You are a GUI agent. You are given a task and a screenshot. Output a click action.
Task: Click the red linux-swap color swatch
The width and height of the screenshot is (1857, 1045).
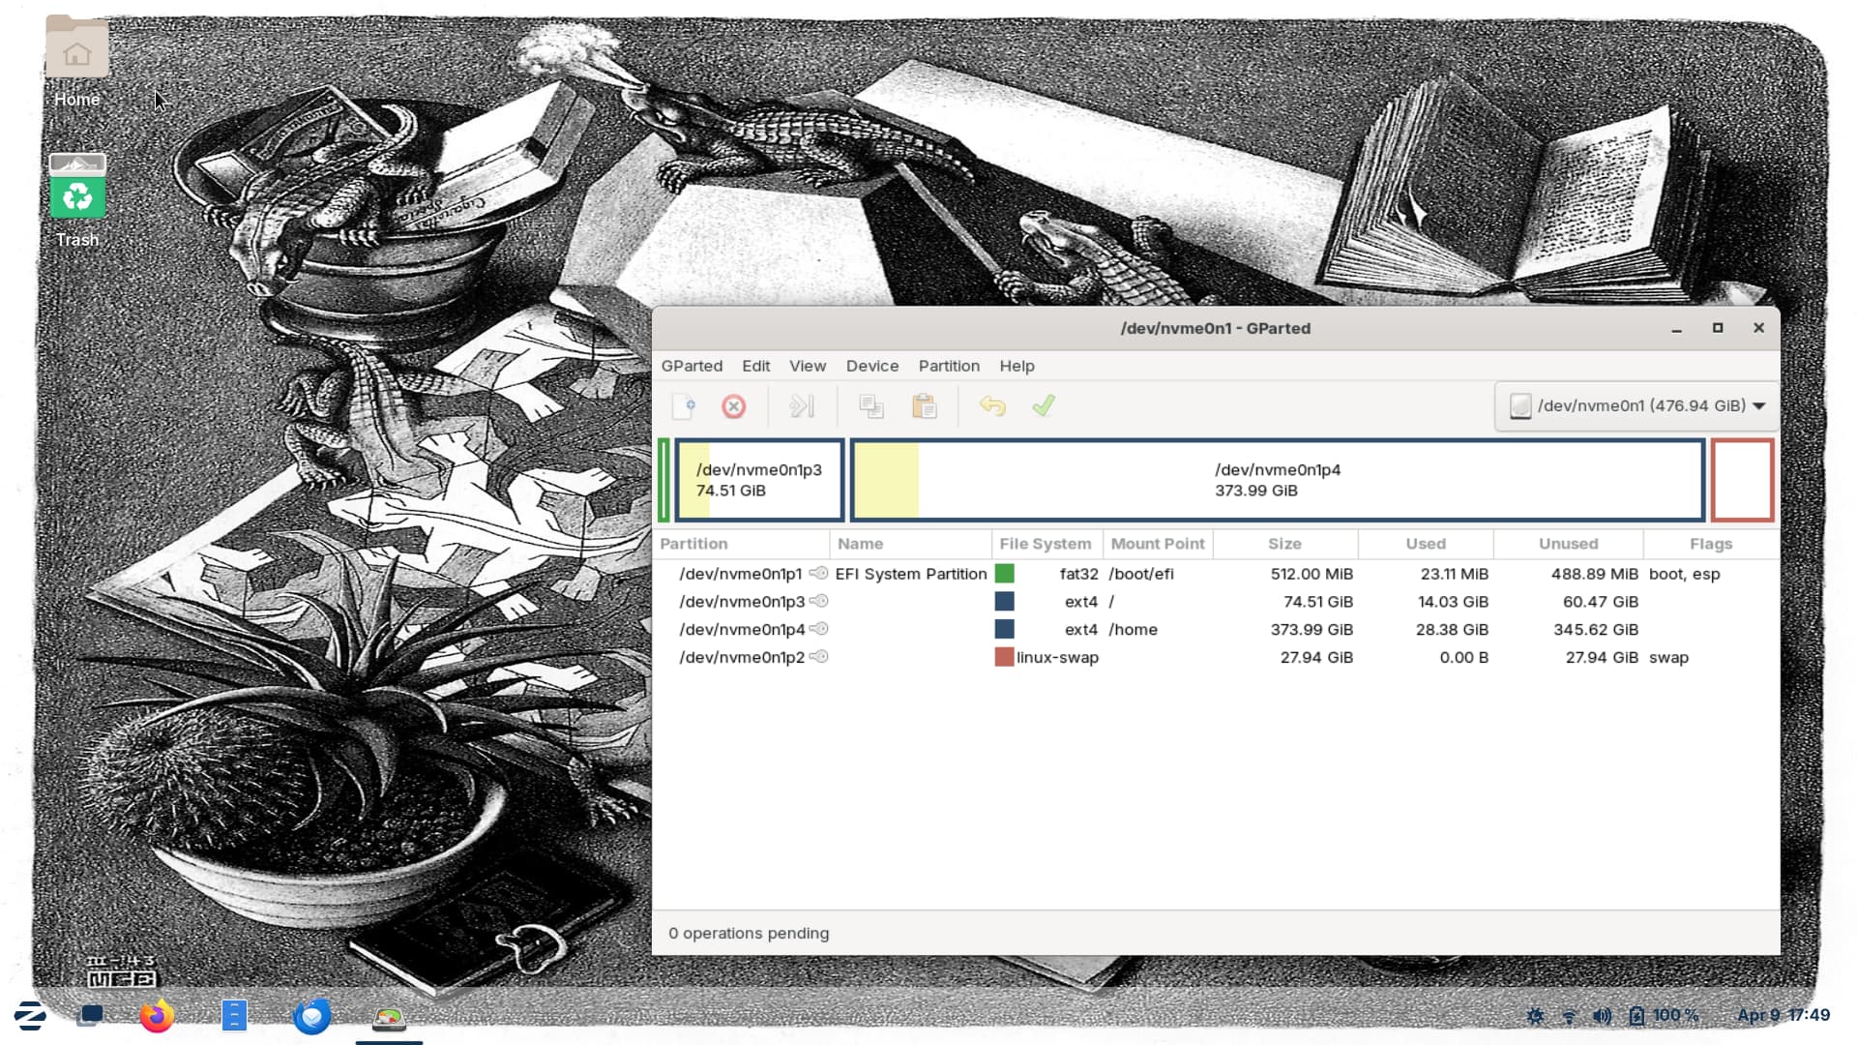coord(1004,657)
